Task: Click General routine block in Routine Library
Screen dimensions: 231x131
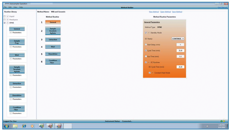Action: (x=17, y=29)
